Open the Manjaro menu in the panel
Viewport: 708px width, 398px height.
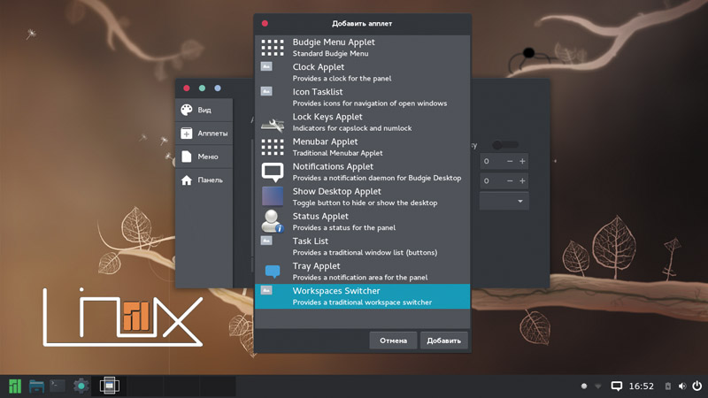(15, 387)
